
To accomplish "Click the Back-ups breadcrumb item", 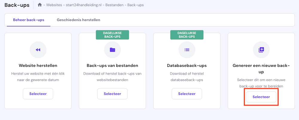I will click(136, 5).
